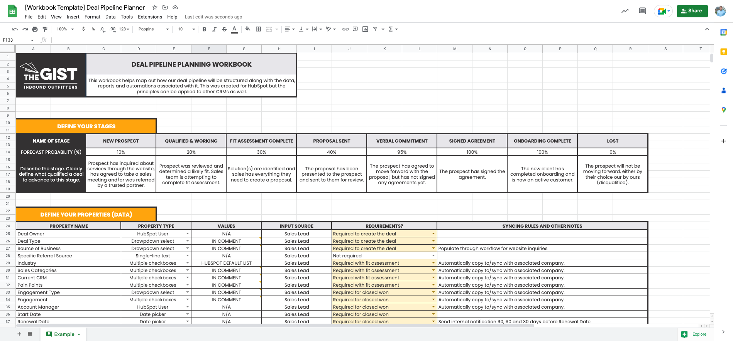Open Google Tasks side panel
The height and width of the screenshot is (341, 733).
[724, 71]
